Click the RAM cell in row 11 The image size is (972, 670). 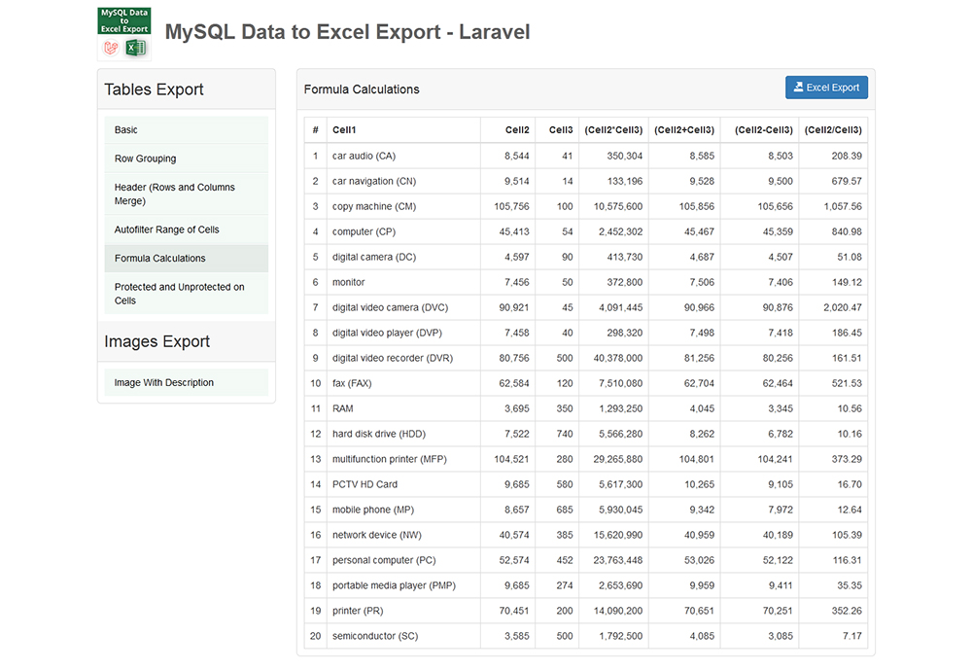click(x=342, y=408)
